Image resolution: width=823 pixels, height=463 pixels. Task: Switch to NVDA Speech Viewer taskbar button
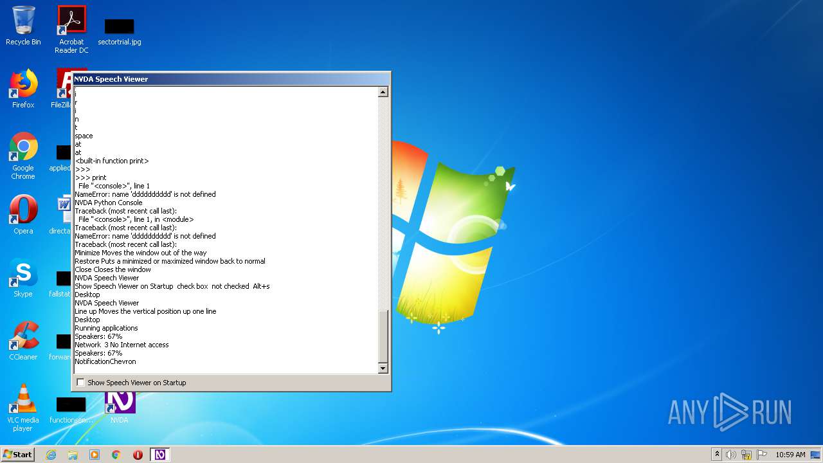tap(160, 455)
